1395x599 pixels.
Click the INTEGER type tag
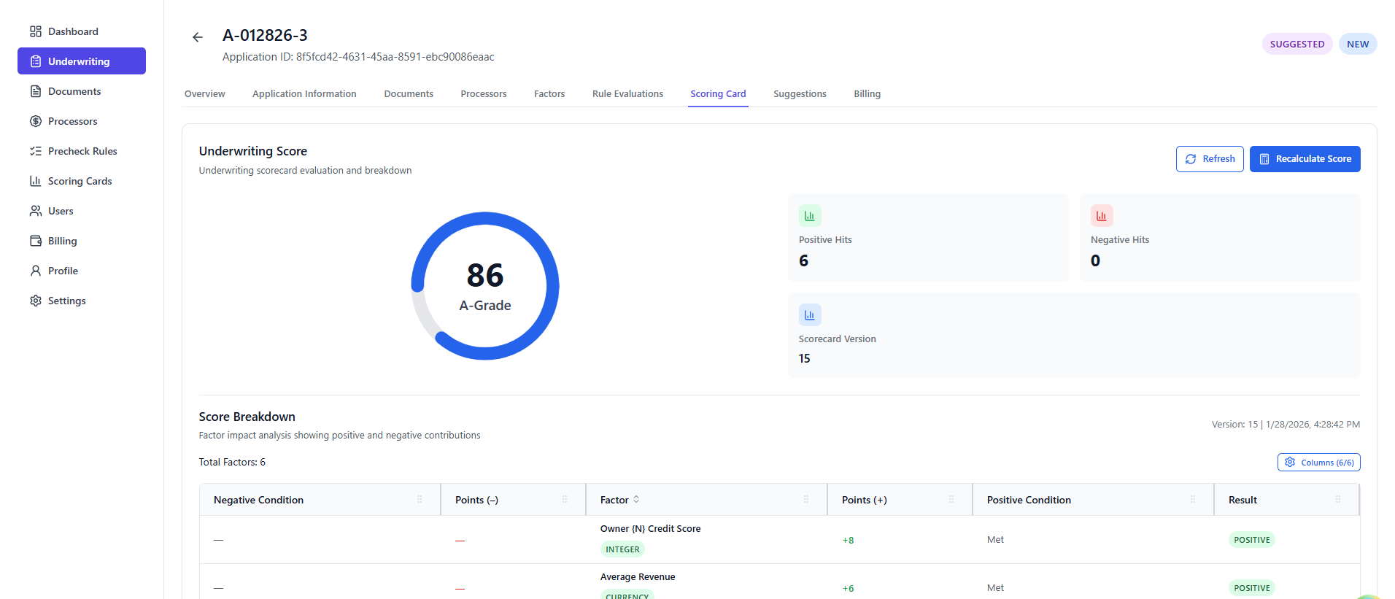point(622,549)
